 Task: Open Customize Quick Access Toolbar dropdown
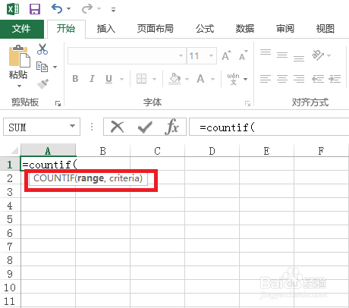point(113,10)
